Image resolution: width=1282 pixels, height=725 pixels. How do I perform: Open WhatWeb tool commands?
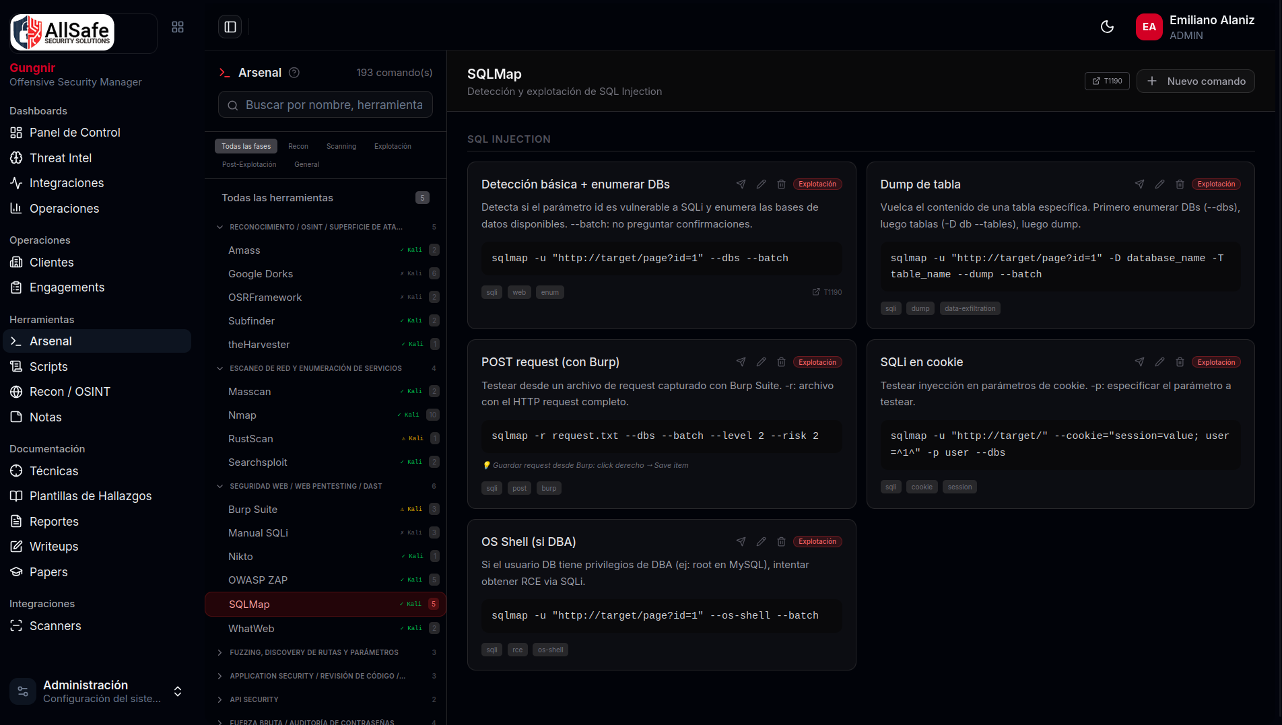coord(326,629)
